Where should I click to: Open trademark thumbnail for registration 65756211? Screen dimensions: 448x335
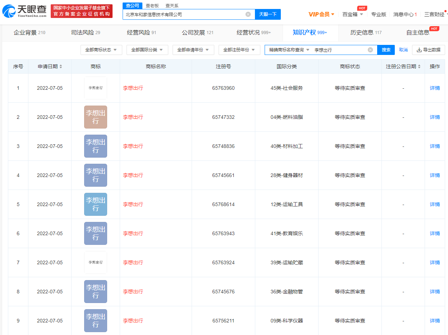96,321
